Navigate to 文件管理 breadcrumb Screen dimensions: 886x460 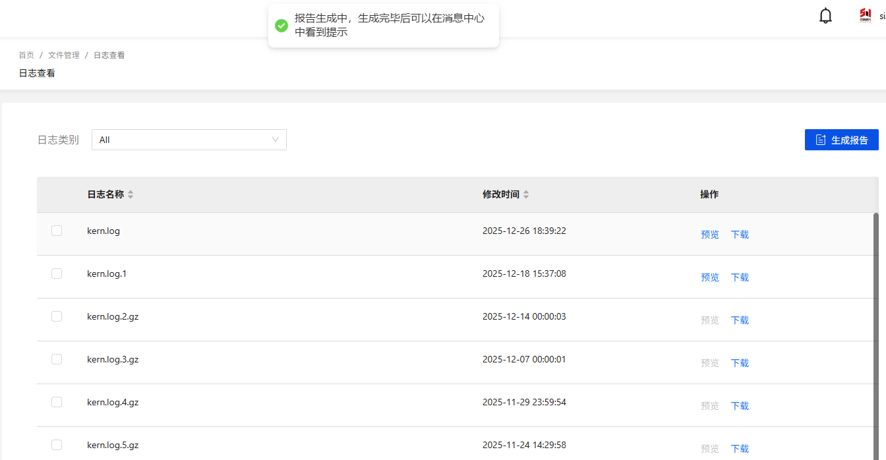tap(64, 55)
